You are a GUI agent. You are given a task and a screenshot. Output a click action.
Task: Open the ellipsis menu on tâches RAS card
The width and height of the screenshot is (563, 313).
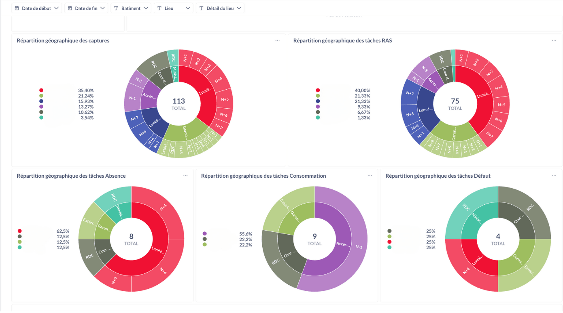click(x=554, y=40)
